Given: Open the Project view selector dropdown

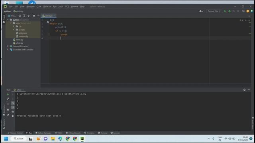Looking at the screenshot, I should (12, 16).
